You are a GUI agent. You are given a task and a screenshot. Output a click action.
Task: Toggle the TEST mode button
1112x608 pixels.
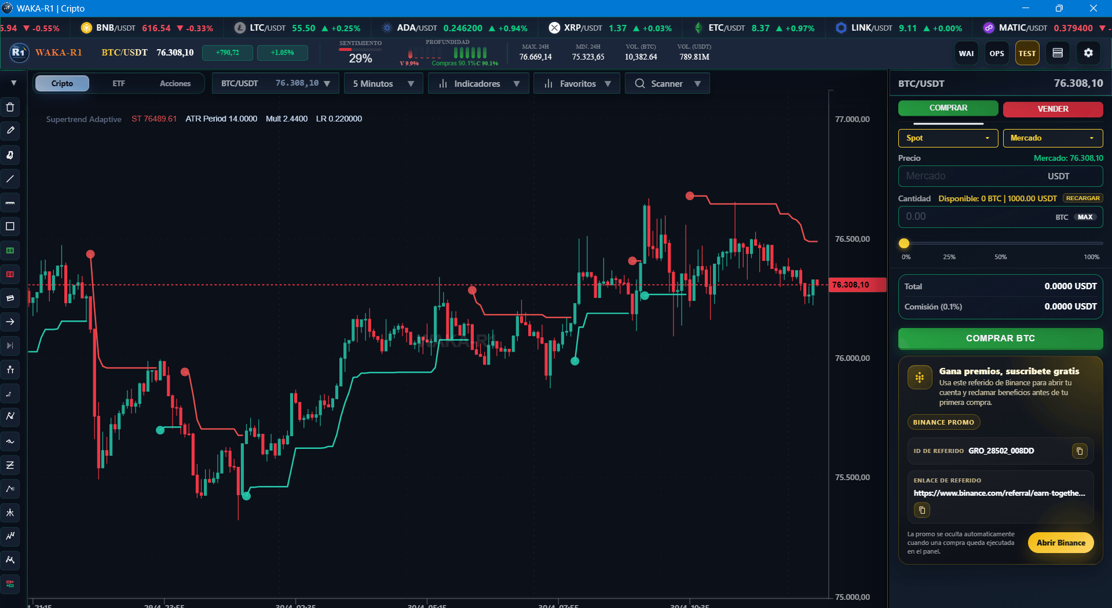[1027, 53]
